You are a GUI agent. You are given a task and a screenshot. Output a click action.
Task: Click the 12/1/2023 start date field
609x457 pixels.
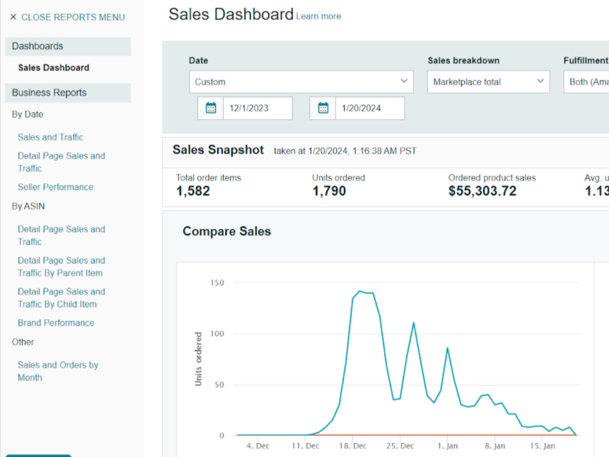click(258, 108)
